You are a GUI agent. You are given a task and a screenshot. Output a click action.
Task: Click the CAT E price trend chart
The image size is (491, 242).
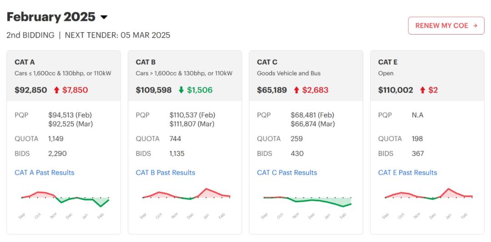[427, 196]
